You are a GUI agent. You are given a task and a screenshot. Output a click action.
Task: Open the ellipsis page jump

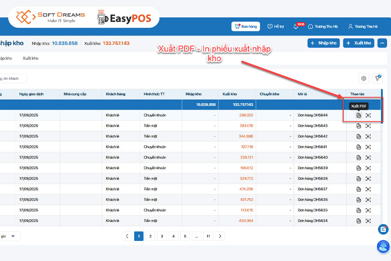[x=196, y=236]
